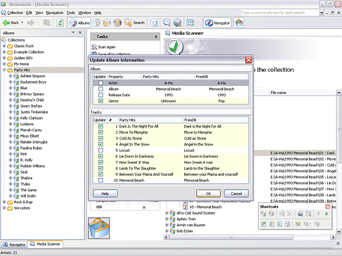Expand the Bob Dylan tree node
The width and height of the screenshot is (342, 256).
(x=168, y=232)
